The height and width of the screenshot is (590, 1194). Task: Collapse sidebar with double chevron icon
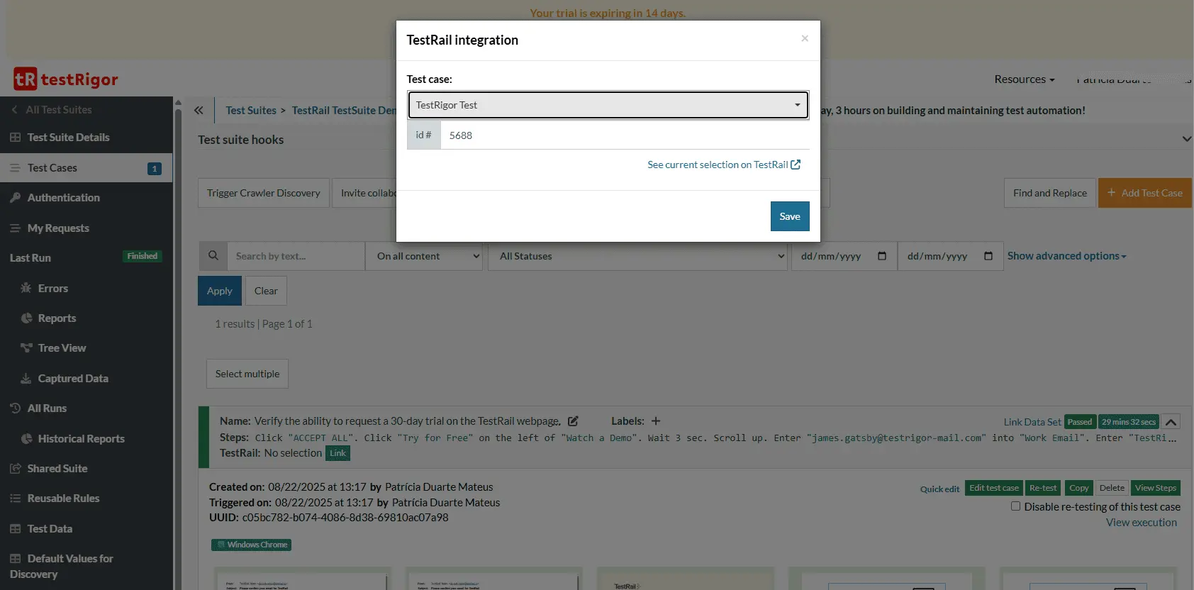click(x=199, y=110)
